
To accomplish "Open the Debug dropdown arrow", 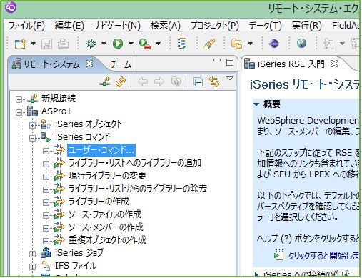I will pos(104,44).
